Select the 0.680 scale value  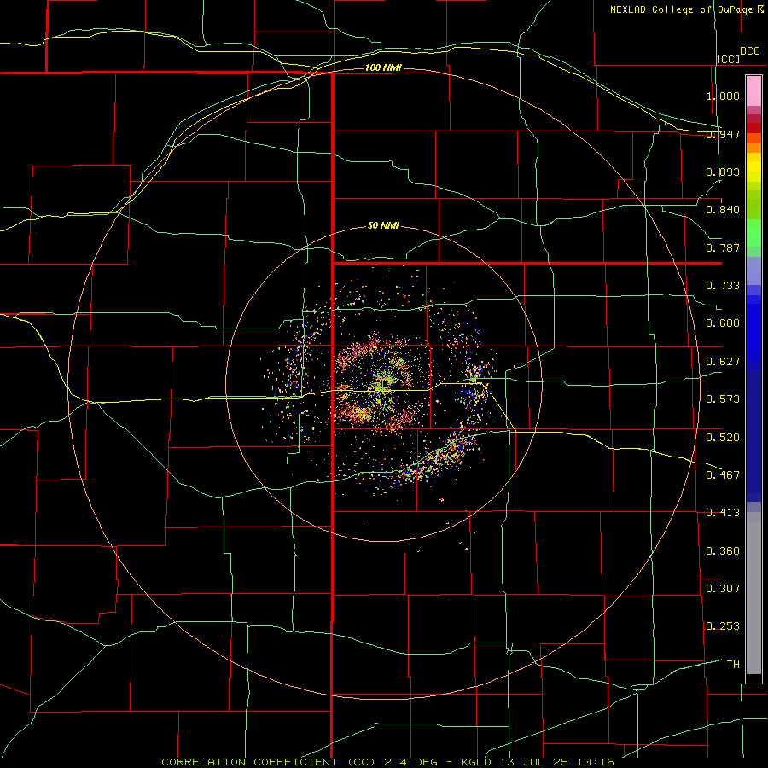[x=723, y=323]
